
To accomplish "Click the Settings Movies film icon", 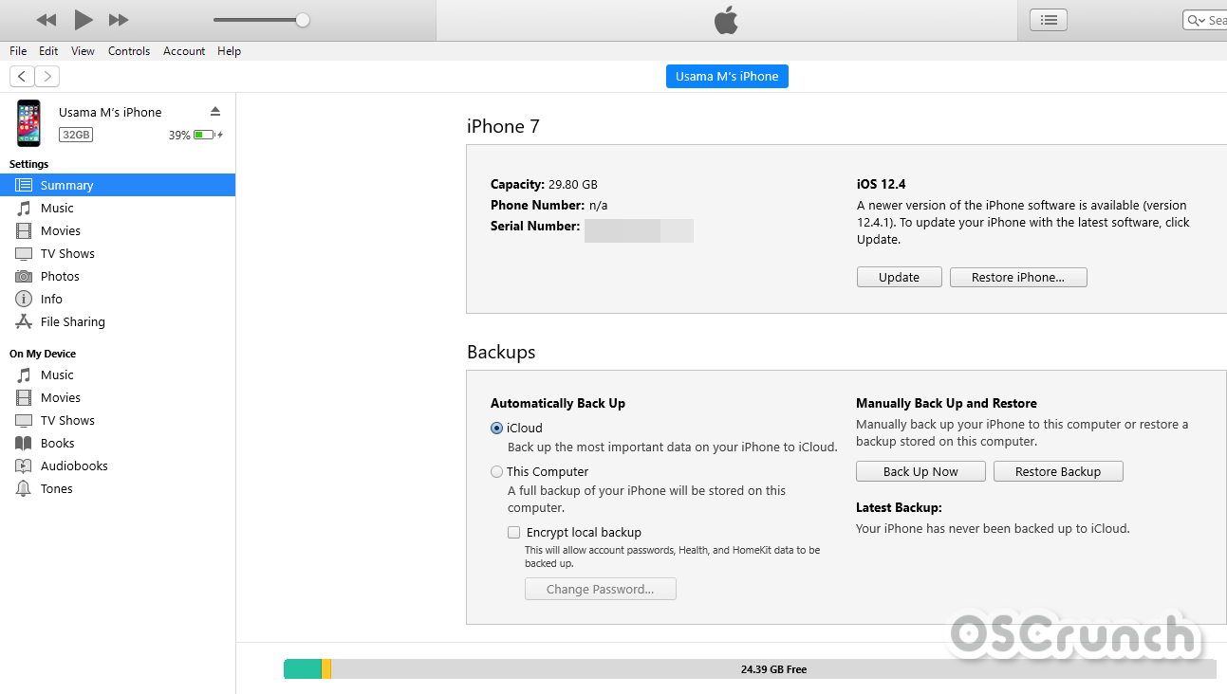I will pyautogui.click(x=24, y=230).
